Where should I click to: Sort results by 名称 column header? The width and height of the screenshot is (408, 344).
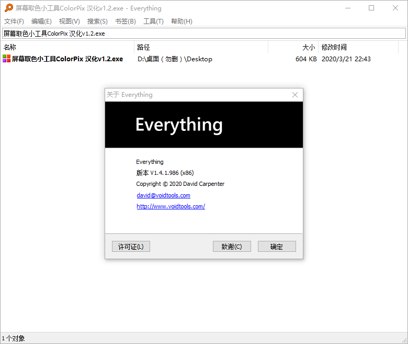coord(67,47)
